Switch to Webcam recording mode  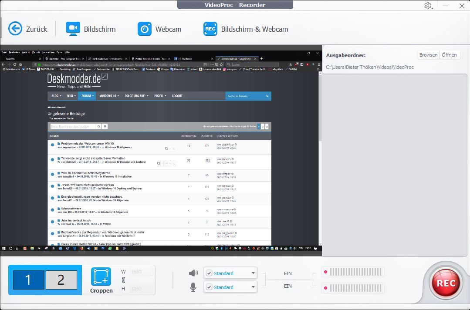159,29
